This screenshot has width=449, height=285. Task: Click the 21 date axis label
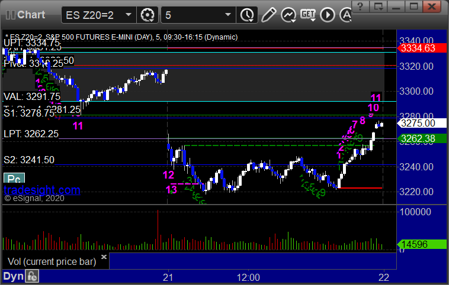[168, 277]
